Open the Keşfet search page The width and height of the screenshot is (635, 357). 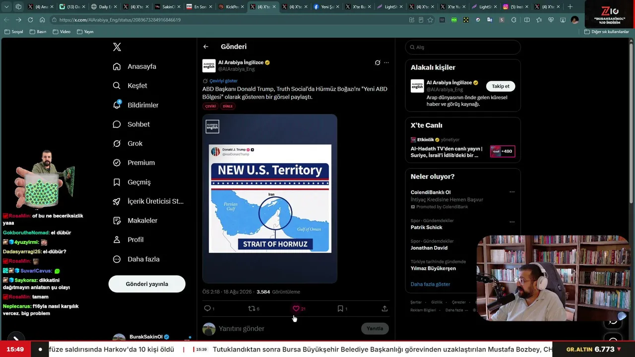(130, 86)
